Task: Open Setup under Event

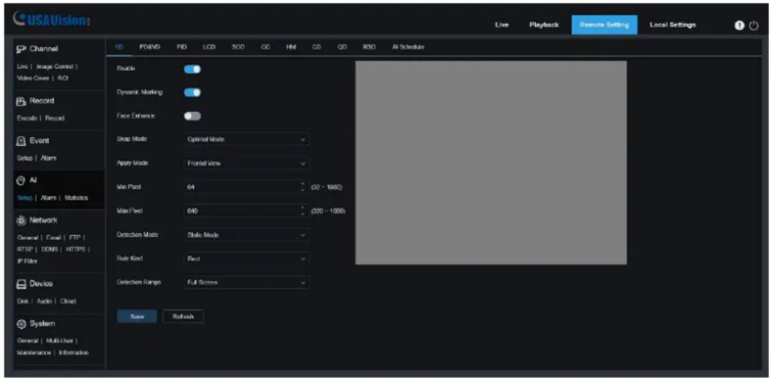Action: pos(24,158)
